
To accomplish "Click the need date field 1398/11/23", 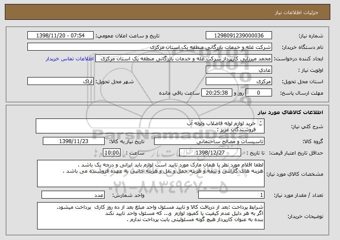I will [74, 141].
